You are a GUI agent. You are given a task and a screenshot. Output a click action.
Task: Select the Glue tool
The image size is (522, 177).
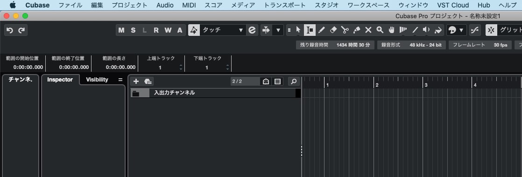(357, 30)
